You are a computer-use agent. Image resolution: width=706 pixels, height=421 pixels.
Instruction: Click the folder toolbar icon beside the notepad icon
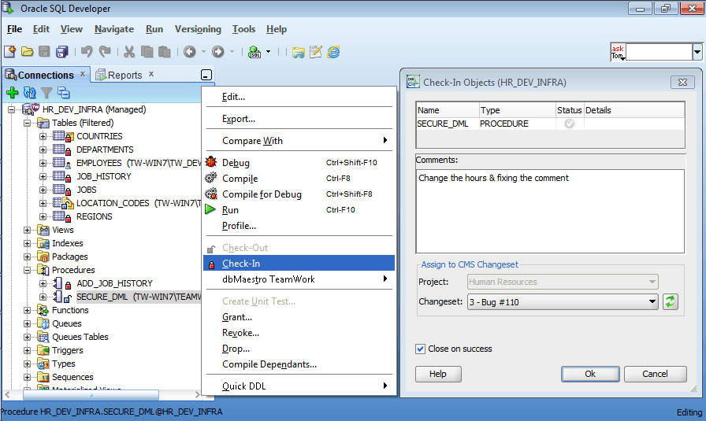click(298, 52)
